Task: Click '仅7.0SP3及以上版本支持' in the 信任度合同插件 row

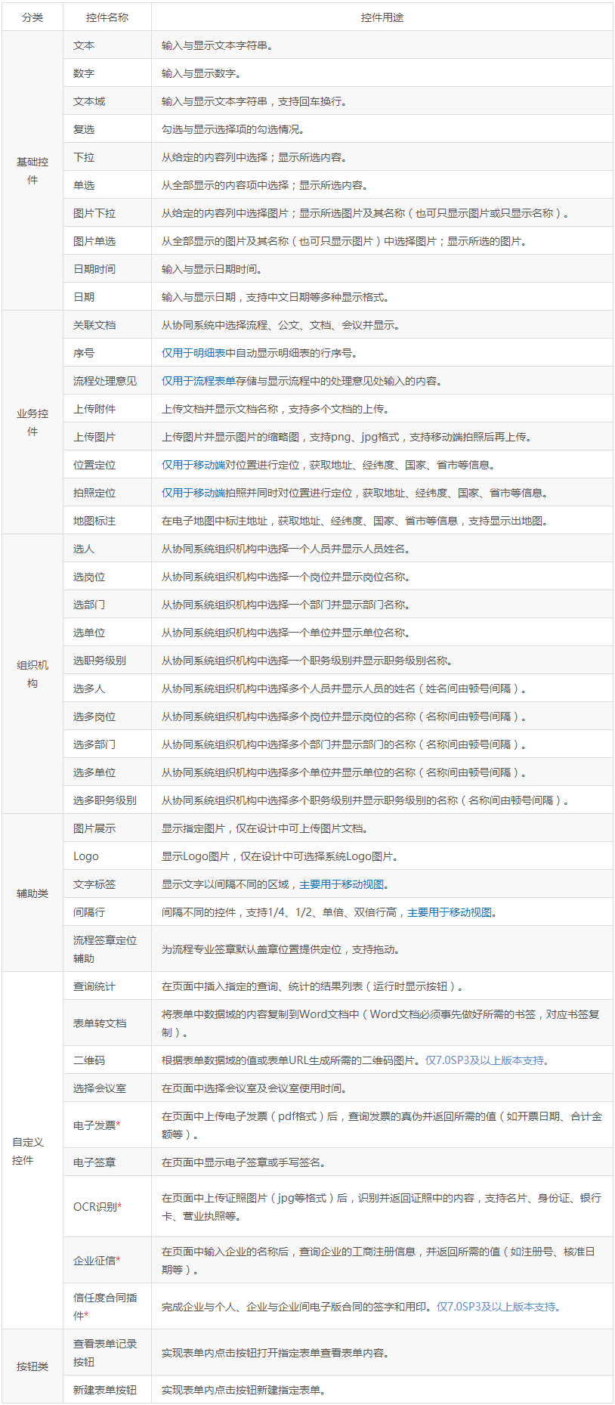Action: 496,1307
